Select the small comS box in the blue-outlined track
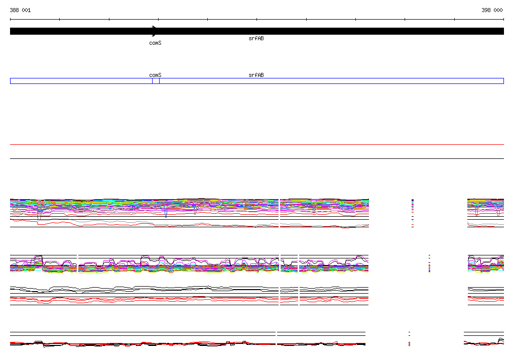This screenshot has width=514, height=359. click(156, 81)
